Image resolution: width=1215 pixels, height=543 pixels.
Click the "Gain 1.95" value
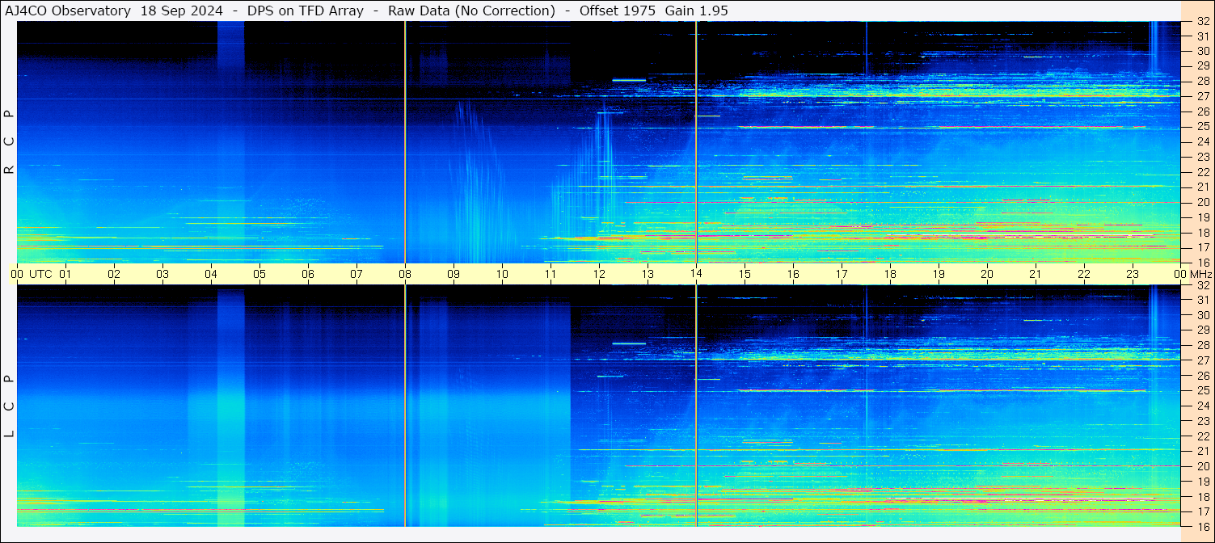[696, 11]
